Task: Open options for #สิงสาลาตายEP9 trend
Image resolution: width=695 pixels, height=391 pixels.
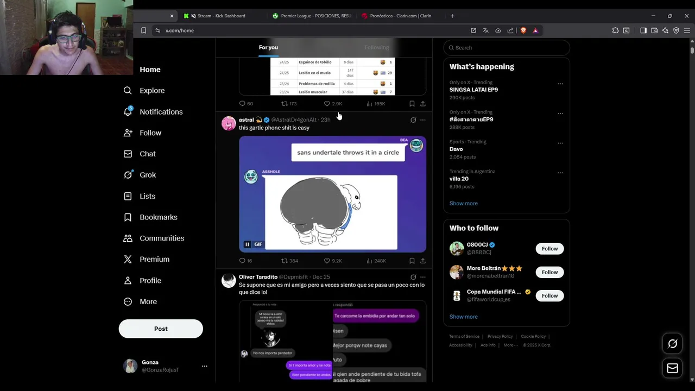Action: [560, 113]
